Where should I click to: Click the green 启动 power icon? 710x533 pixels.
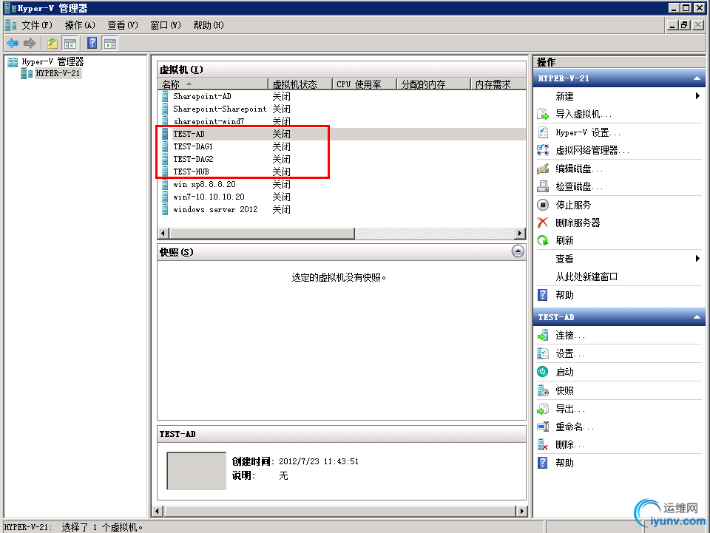click(542, 372)
